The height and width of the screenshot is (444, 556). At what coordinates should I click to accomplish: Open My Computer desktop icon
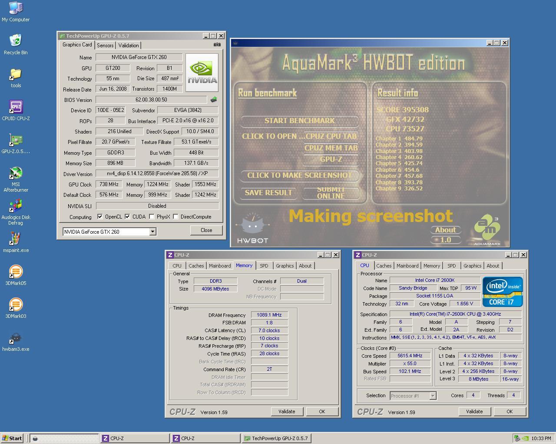[16, 11]
